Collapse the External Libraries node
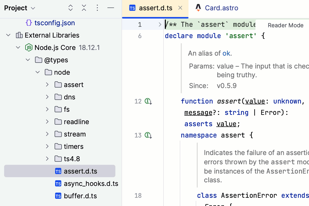Screen dimensions: 309x206 (x=8, y=35)
